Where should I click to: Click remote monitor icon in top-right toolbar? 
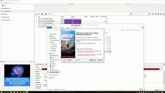(161, 14)
